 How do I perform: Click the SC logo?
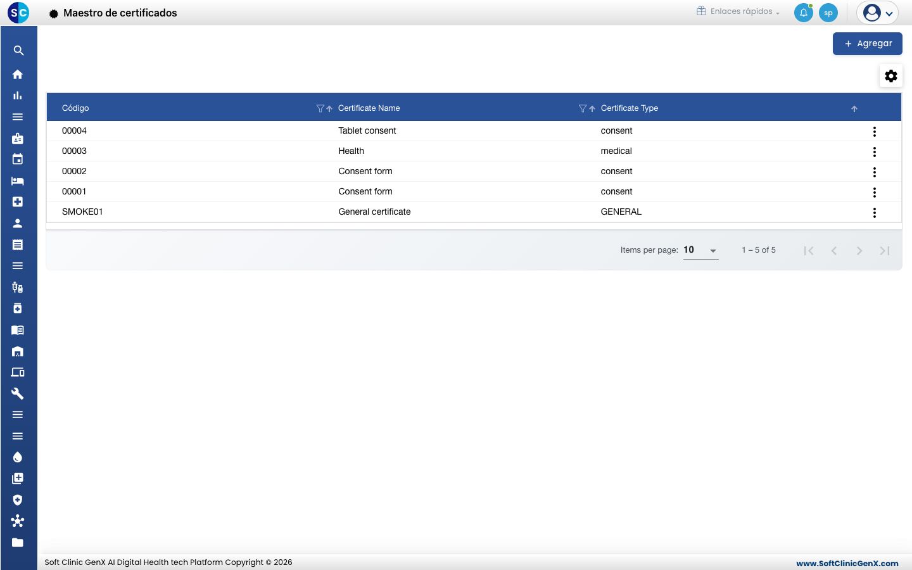[18, 13]
